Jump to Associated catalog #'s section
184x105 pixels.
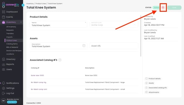point(158,88)
